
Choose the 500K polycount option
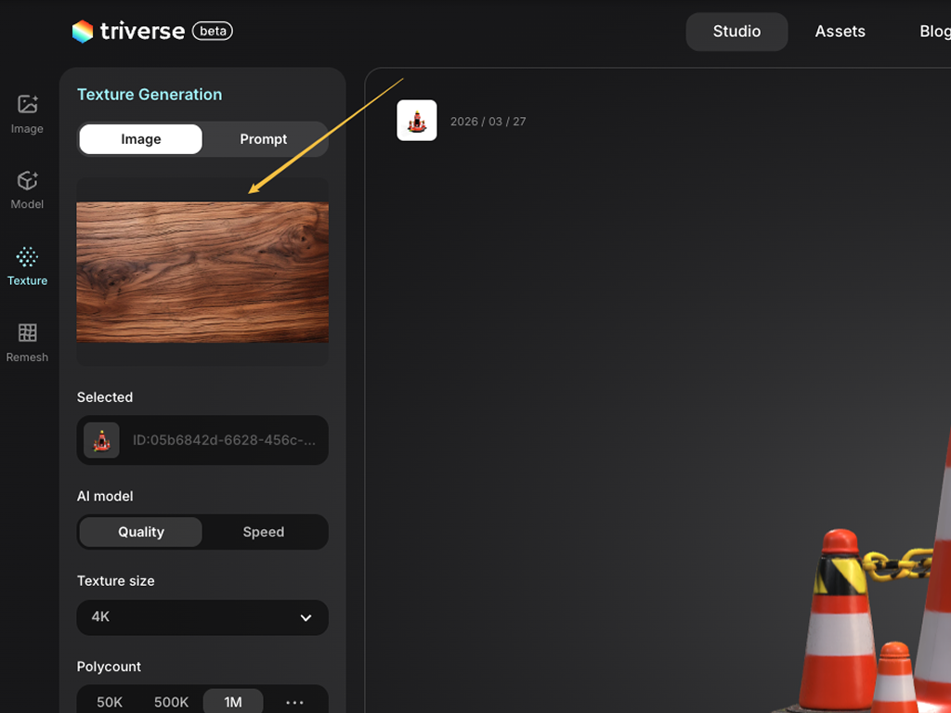pos(172,702)
